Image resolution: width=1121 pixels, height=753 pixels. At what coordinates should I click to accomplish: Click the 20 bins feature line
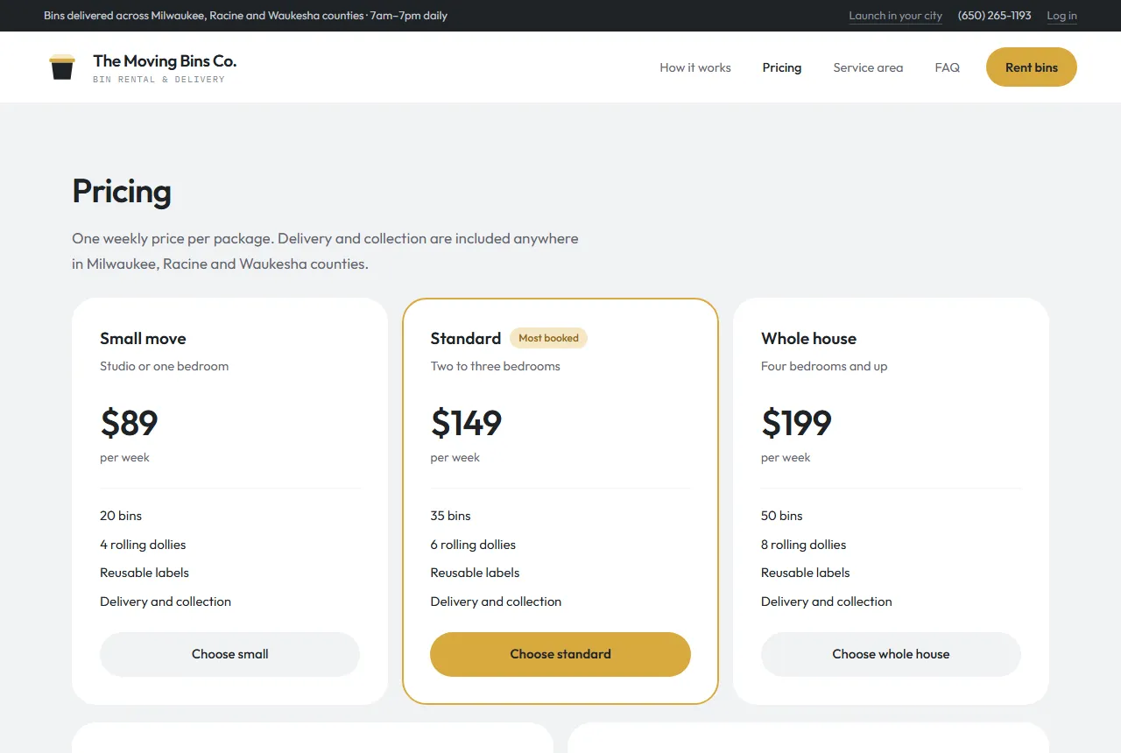(x=121, y=516)
